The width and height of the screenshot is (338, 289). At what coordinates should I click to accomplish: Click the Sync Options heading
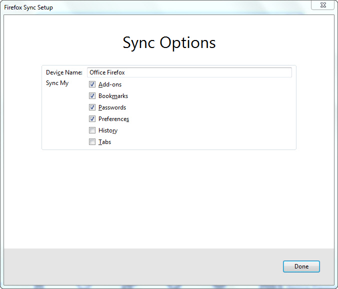point(169,43)
